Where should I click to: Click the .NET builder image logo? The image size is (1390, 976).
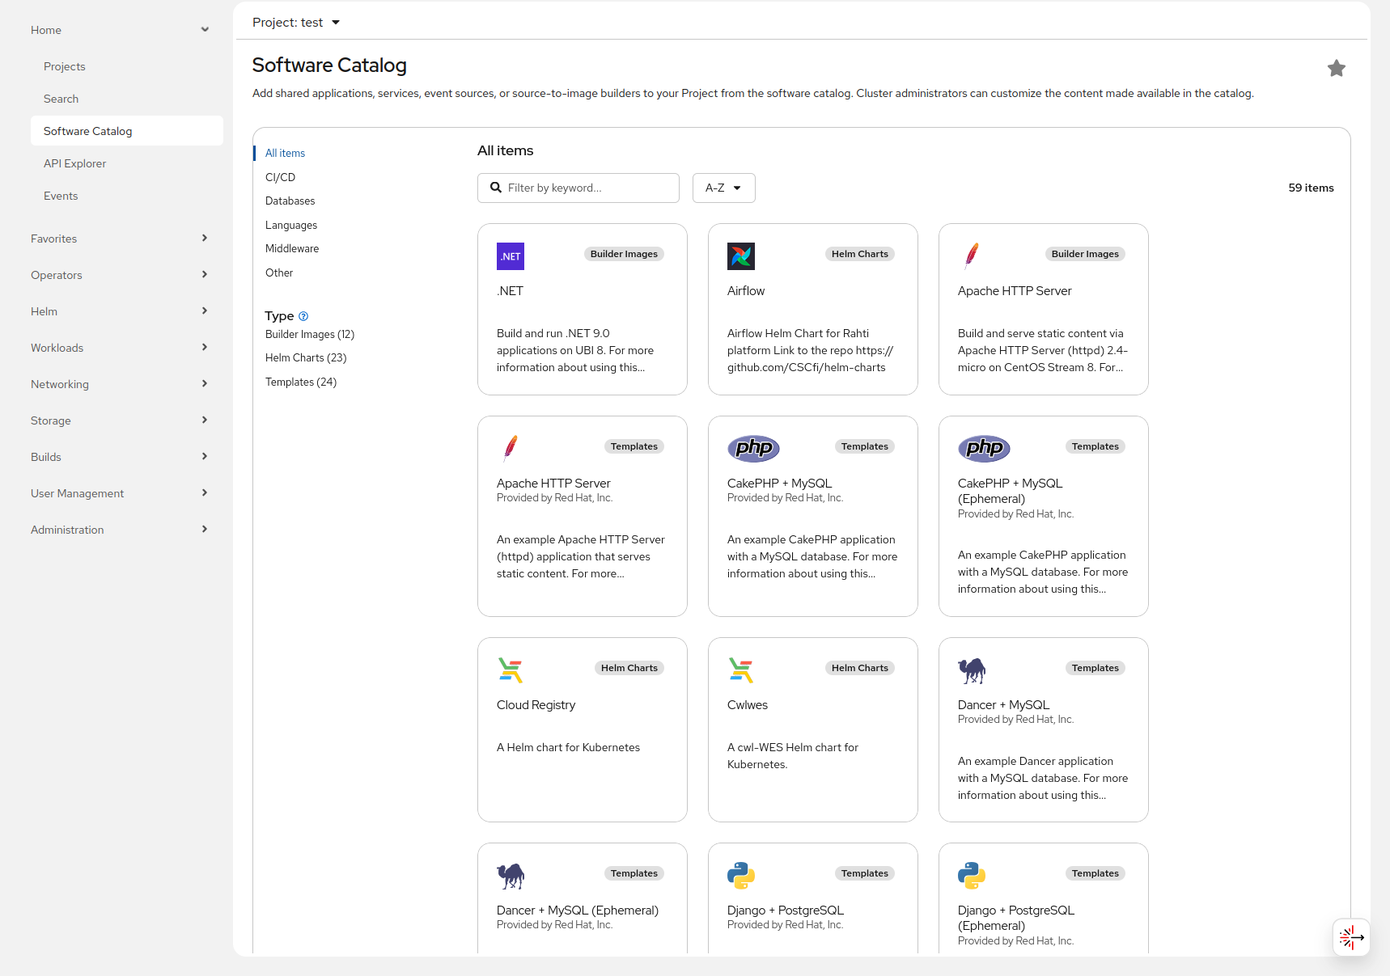(x=510, y=256)
